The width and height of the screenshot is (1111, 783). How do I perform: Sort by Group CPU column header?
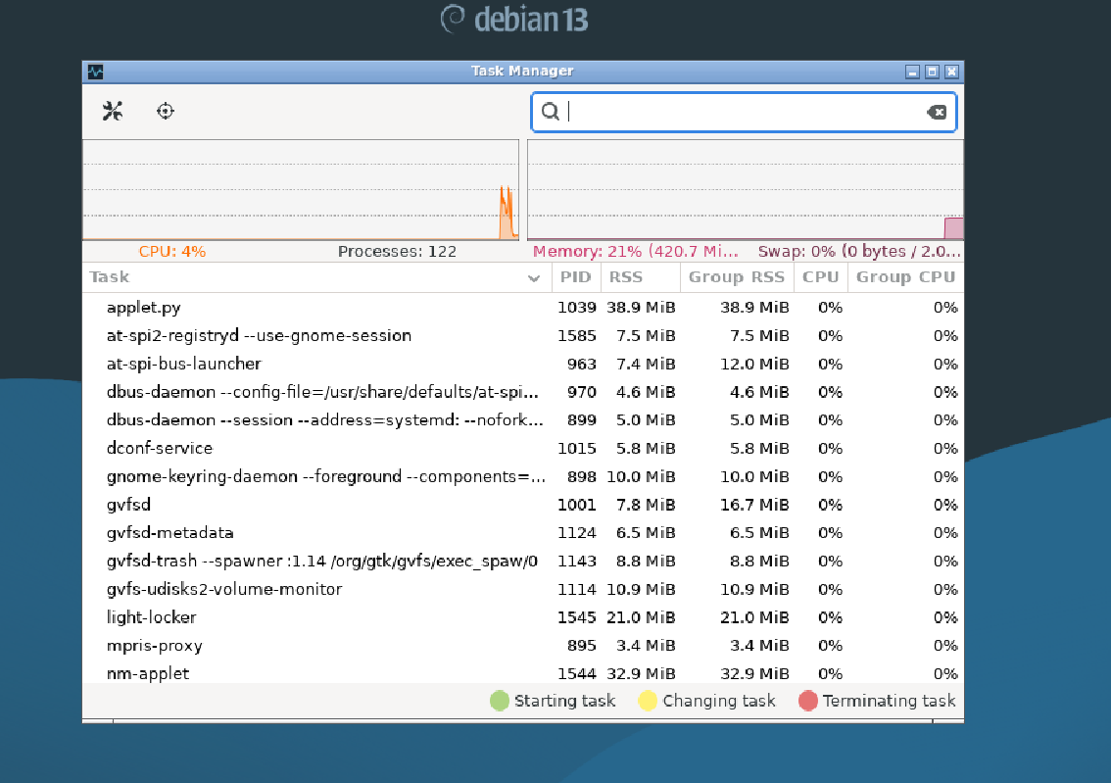coord(905,277)
